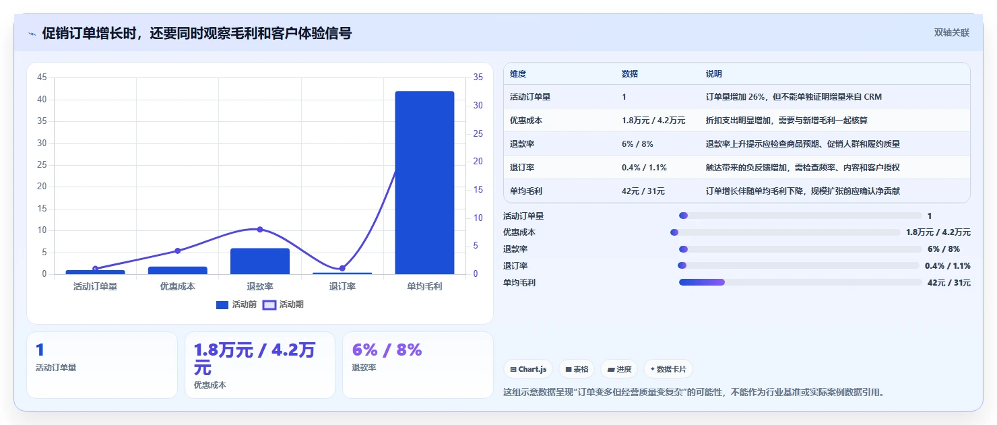The width and height of the screenshot is (997, 425).
Task: Click the description starting 订单量增加 26%
Action: coord(794,97)
